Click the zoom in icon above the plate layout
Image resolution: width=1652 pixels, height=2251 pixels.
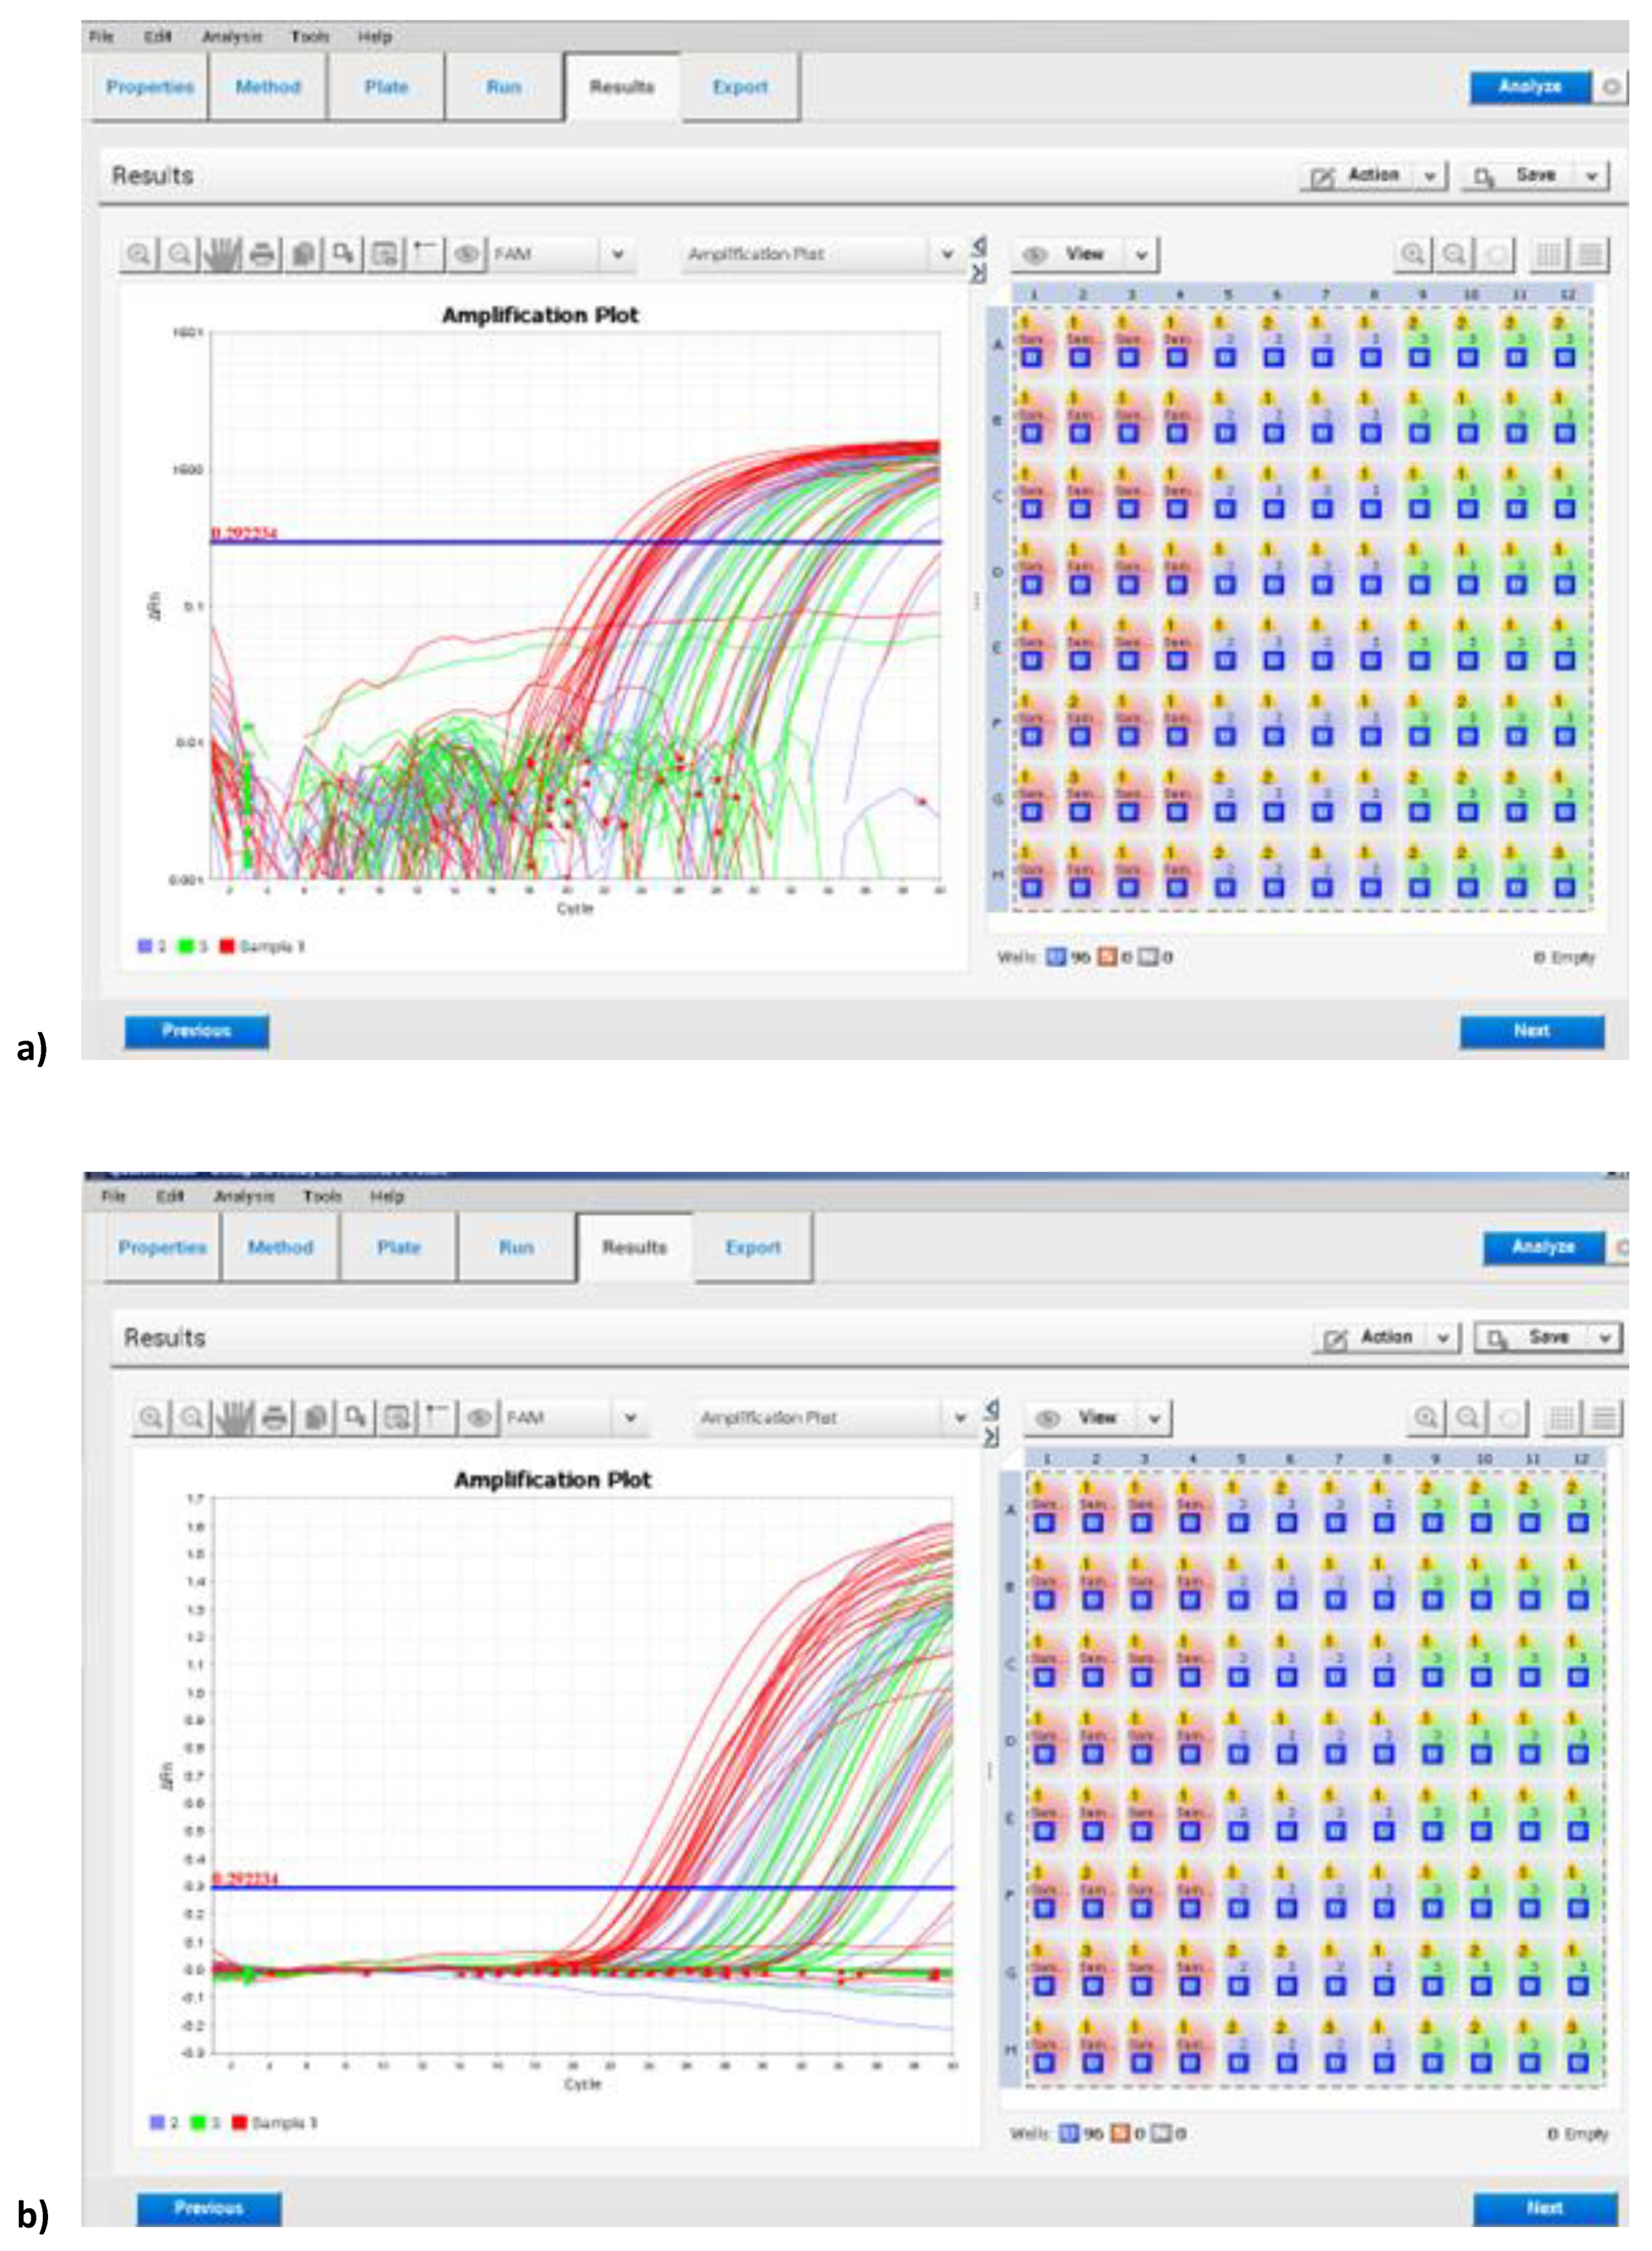tap(1414, 255)
